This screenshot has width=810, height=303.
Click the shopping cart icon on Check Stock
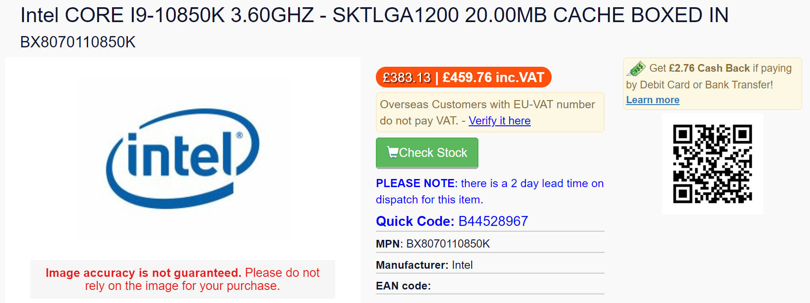coord(392,152)
